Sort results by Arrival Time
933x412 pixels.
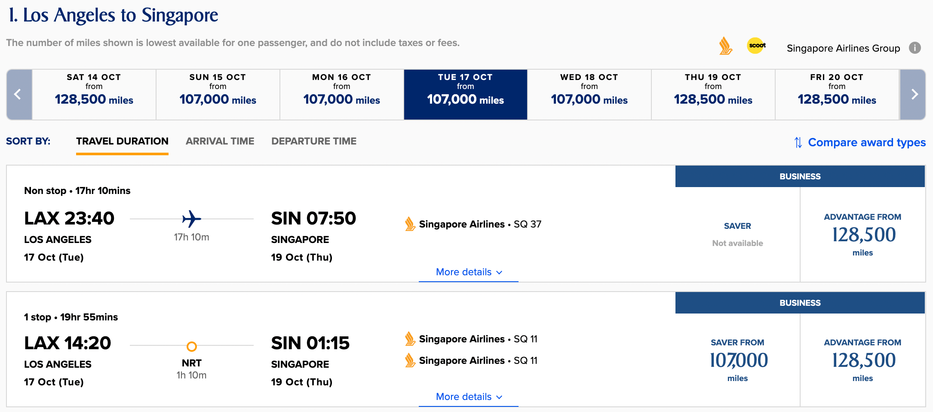[x=220, y=141]
